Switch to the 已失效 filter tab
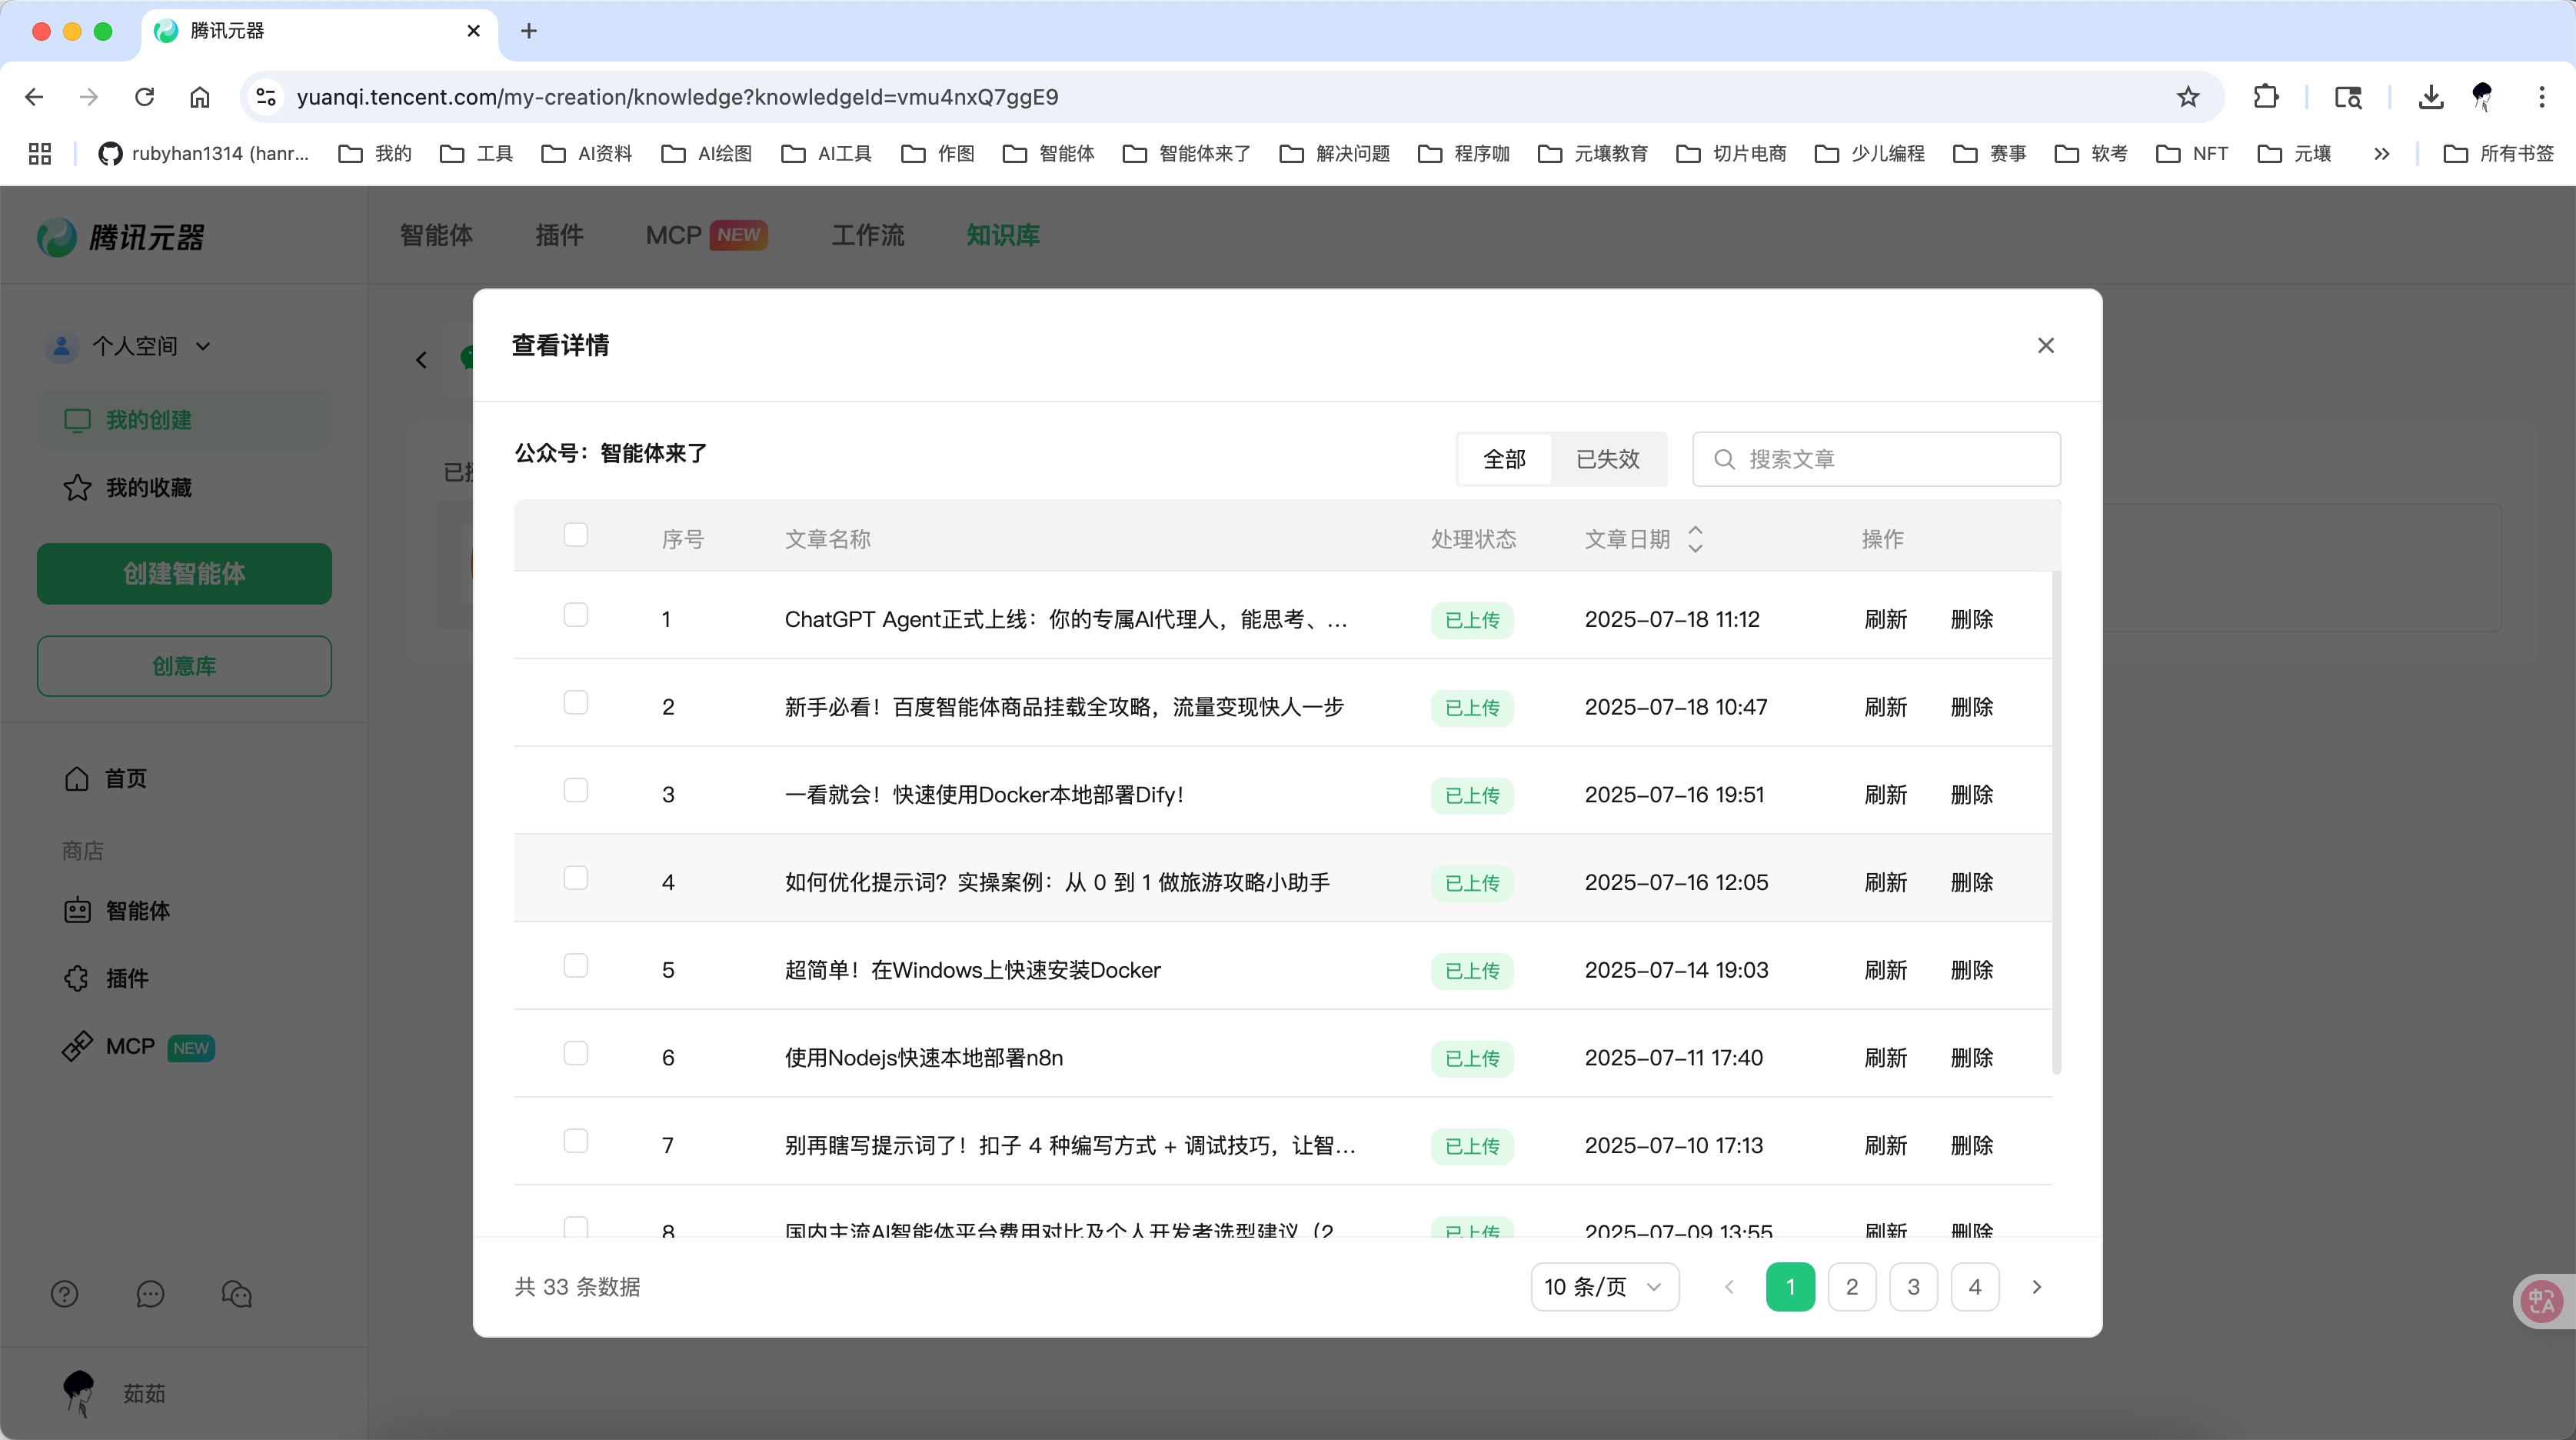 (x=1607, y=458)
